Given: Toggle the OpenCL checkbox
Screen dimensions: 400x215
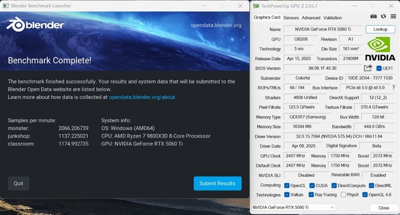Looking at the screenshot, I should pyautogui.click(x=286, y=185).
